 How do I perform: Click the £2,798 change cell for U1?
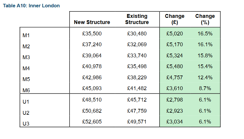tap(174, 100)
